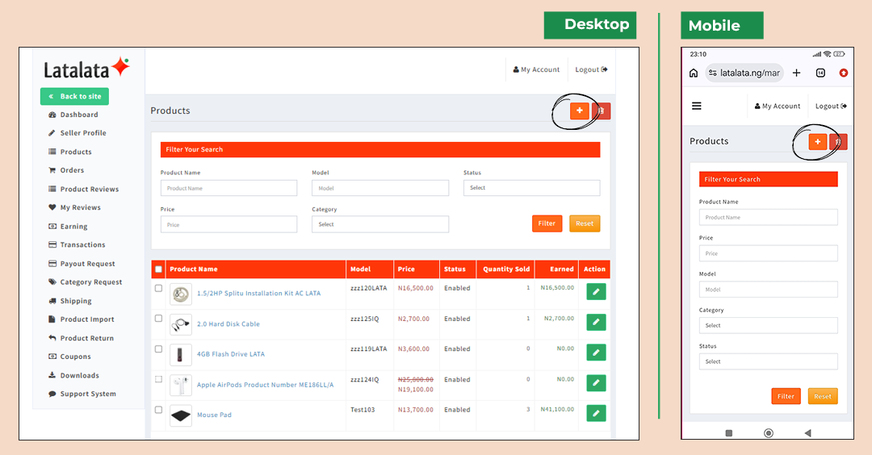This screenshot has height=455, width=872.
Task: Open the mobile hamburger menu
Action: 696,106
